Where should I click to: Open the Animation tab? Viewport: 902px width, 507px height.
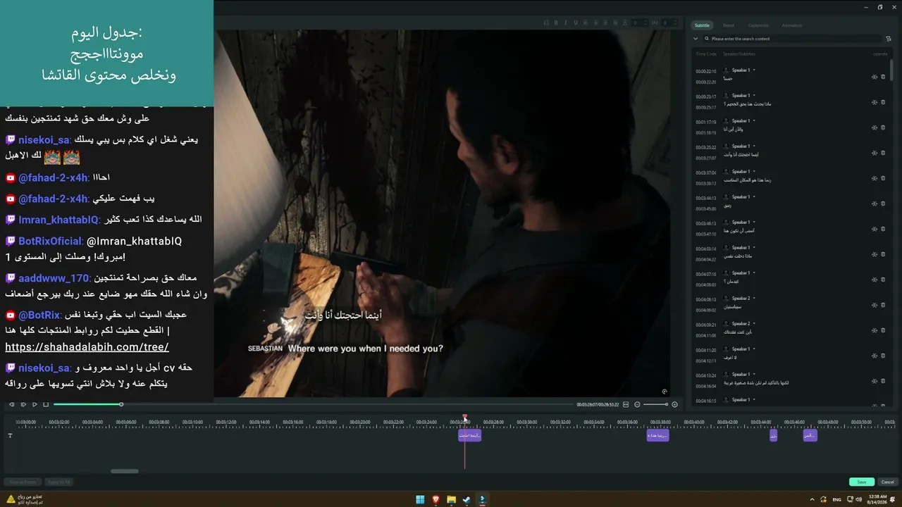pyautogui.click(x=791, y=25)
